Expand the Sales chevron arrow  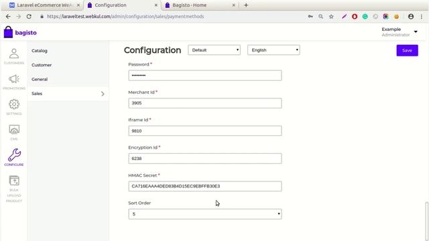[103, 94]
